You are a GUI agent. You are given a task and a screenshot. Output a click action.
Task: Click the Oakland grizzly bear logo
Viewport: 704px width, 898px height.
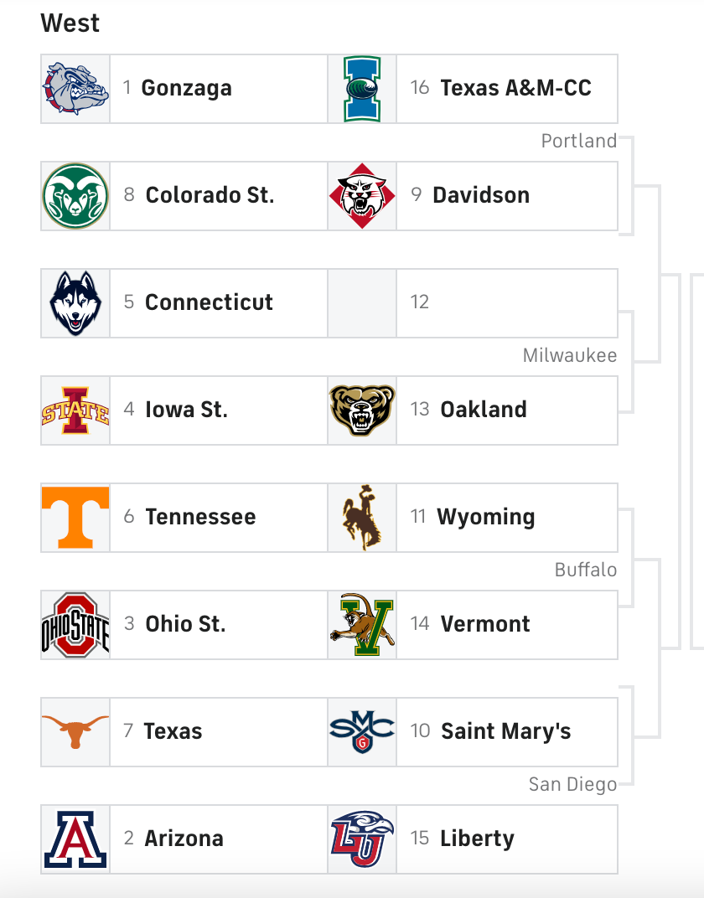click(362, 410)
